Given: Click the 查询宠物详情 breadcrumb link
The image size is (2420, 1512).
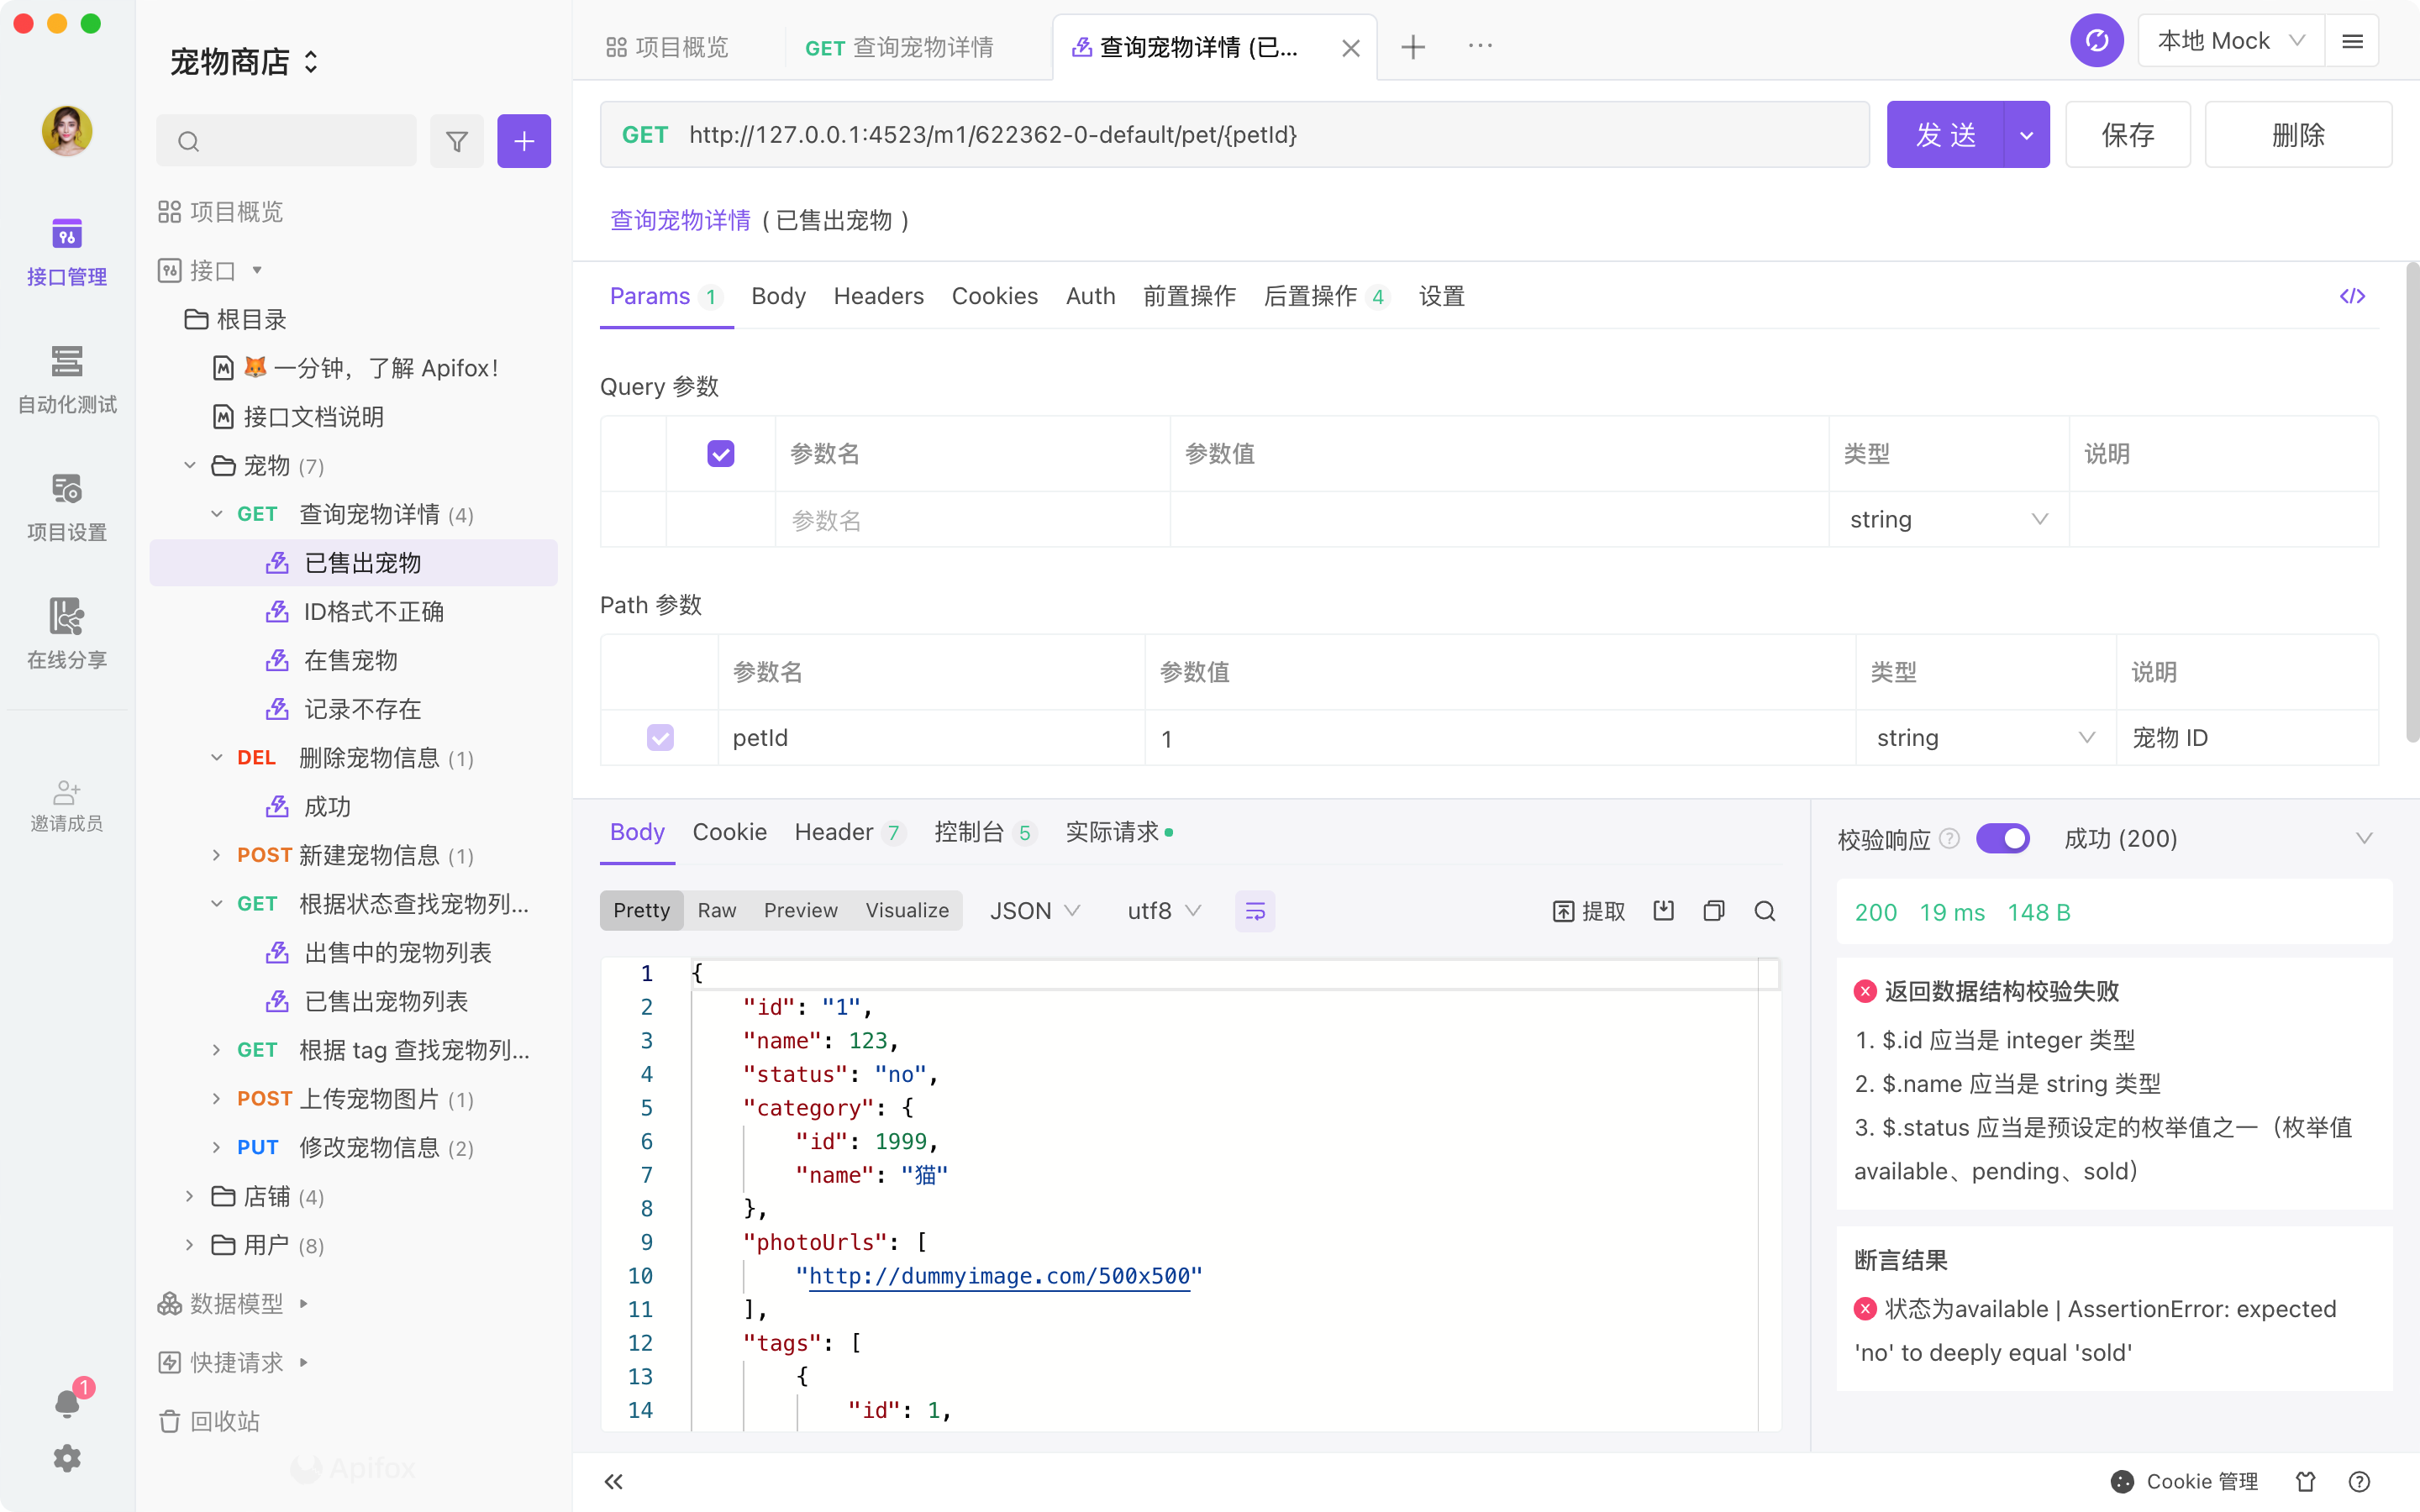Looking at the screenshot, I should pyautogui.click(x=680, y=220).
